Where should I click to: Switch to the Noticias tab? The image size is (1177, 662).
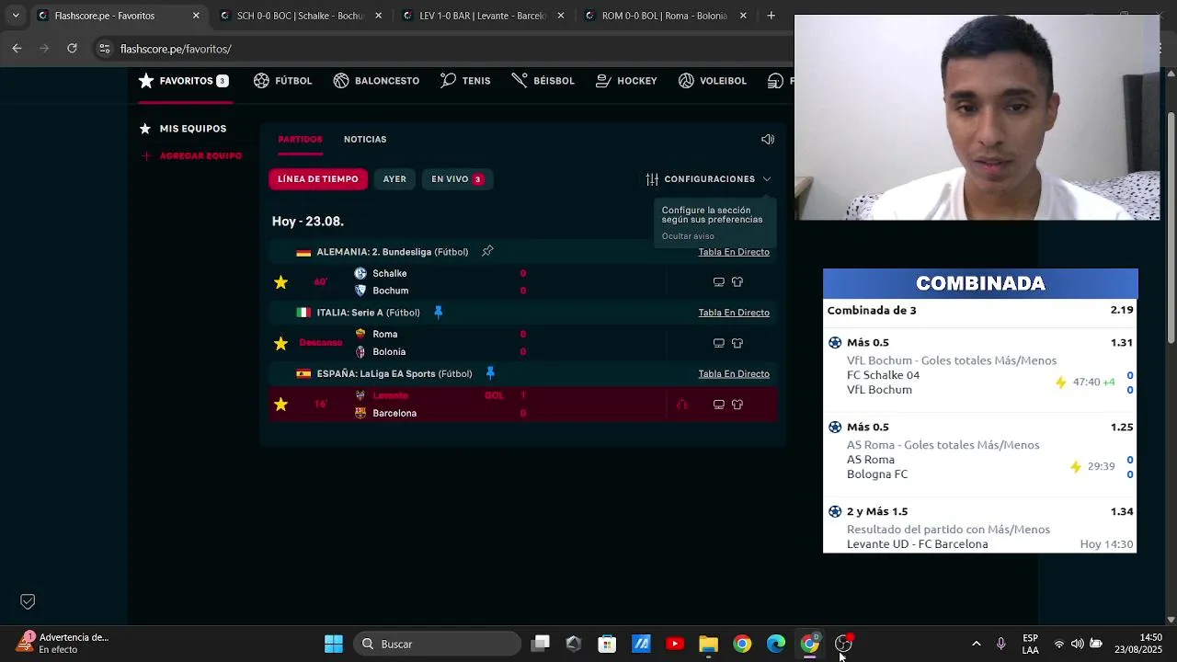[x=365, y=140]
